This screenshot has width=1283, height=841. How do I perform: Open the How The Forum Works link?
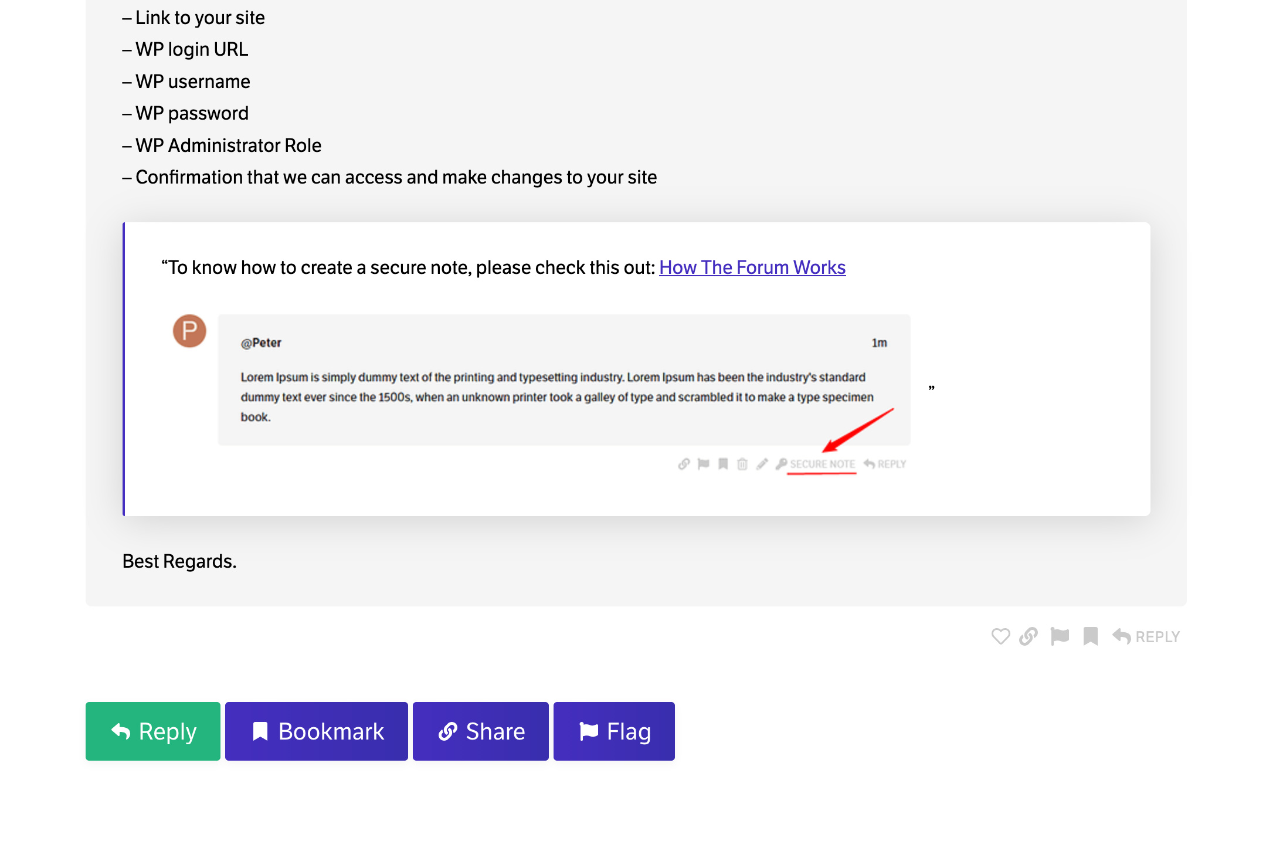(752, 267)
